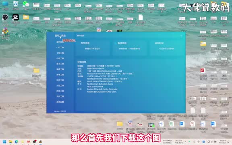
Task: Click the 联想 82YA model text
Action: click(93, 49)
